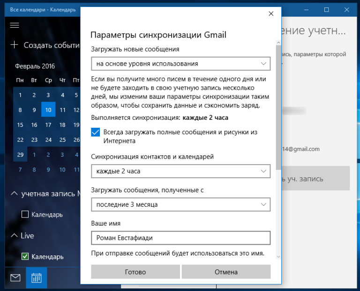Viewport: 360px width, 291px height.
Task: Click the Ваше имя text field
Action: click(180, 238)
